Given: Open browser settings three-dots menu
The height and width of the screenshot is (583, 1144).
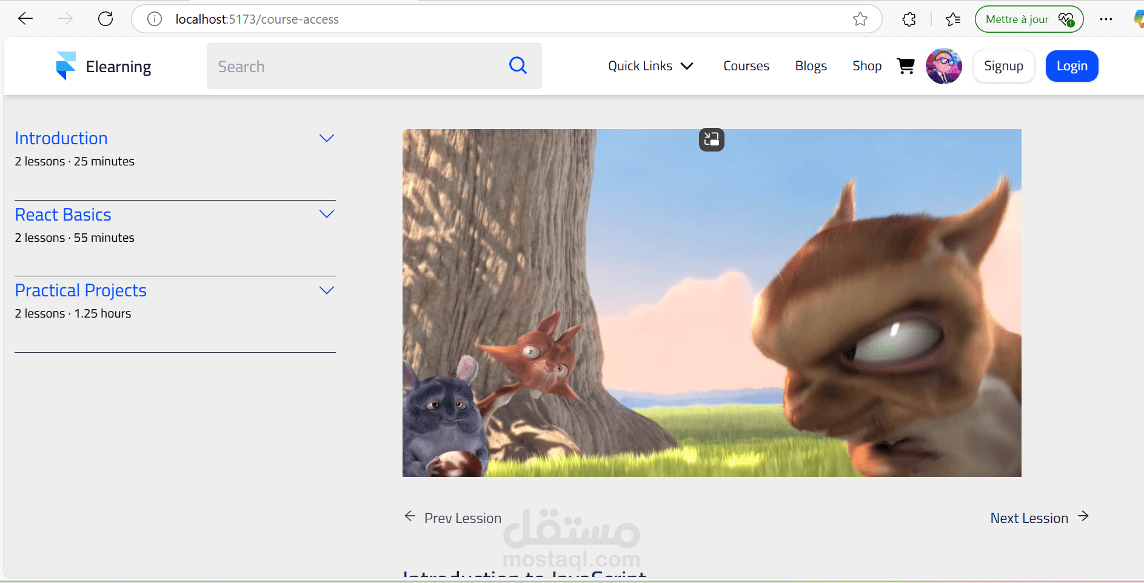Looking at the screenshot, I should click(1106, 19).
